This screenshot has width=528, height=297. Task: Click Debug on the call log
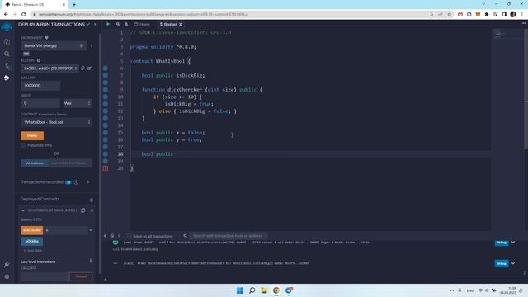(502, 263)
